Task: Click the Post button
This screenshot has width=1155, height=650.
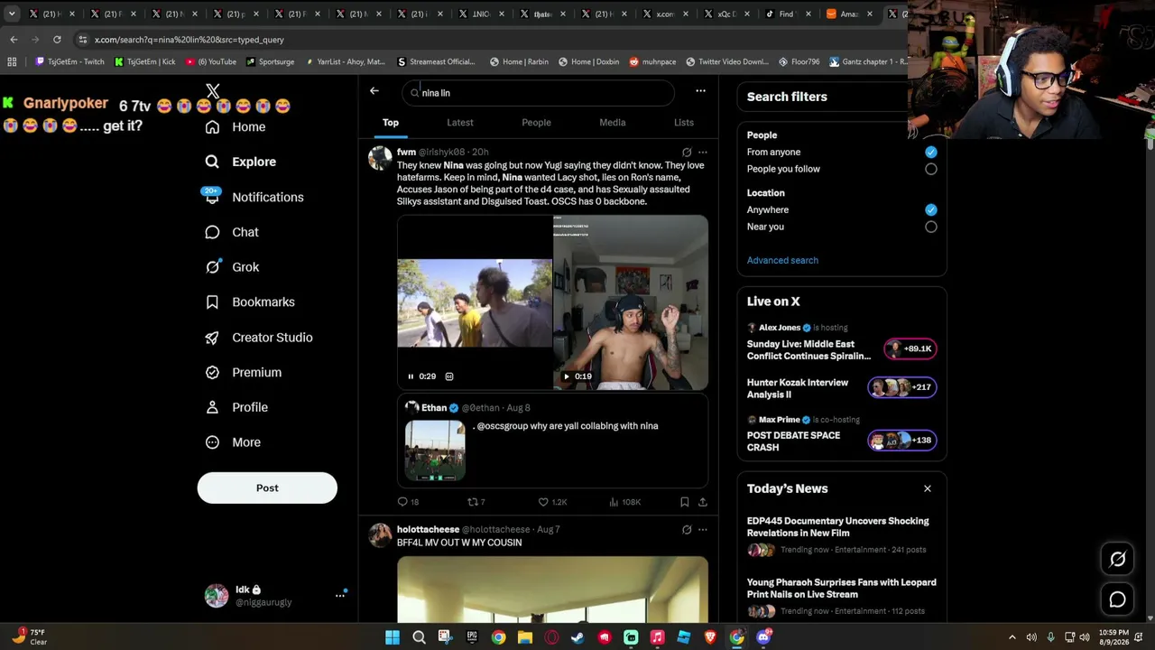Action: coord(267,488)
